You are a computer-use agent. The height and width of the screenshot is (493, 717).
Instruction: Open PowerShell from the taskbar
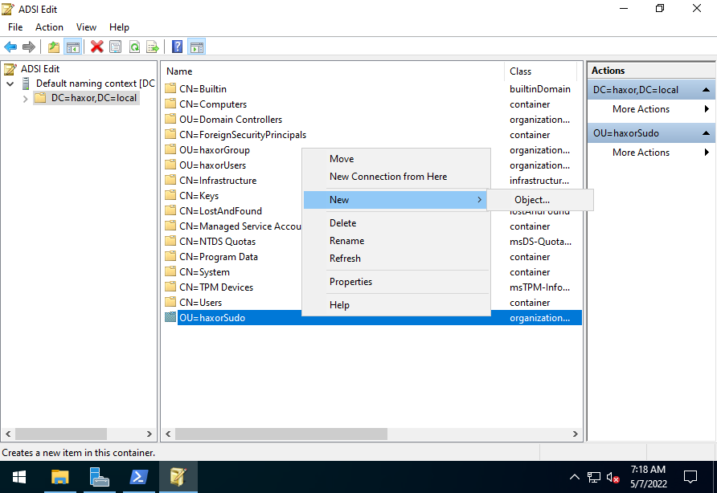pos(138,478)
